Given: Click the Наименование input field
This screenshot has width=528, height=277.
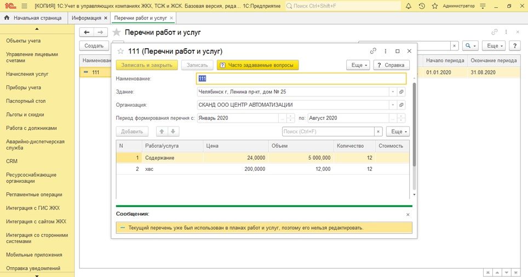Looking at the screenshot, I should pos(294,79).
